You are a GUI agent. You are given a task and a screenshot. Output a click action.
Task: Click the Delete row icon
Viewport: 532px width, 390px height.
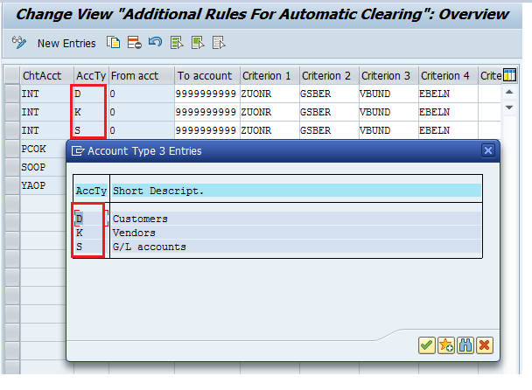click(x=135, y=43)
